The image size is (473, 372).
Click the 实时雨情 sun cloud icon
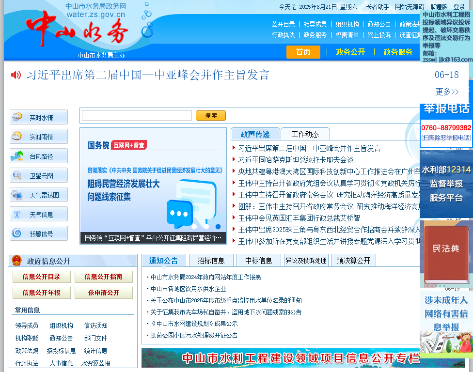pos(17,136)
